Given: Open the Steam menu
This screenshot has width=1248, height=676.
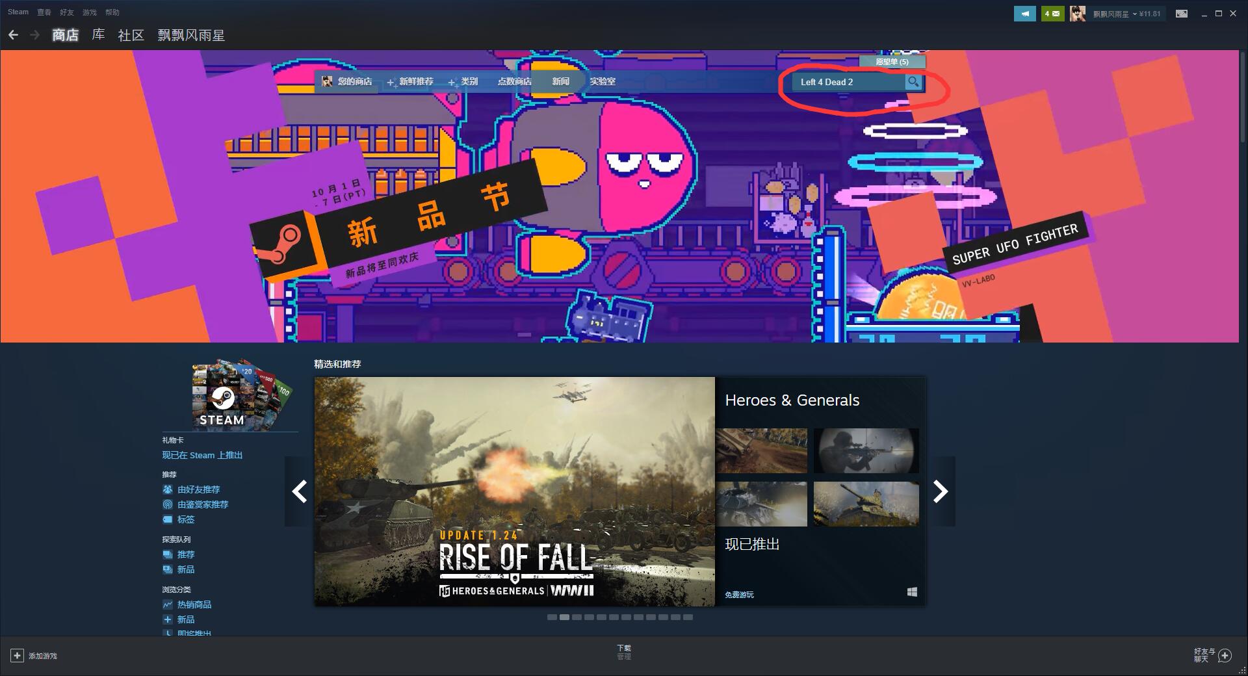Looking at the screenshot, I should click(x=18, y=12).
